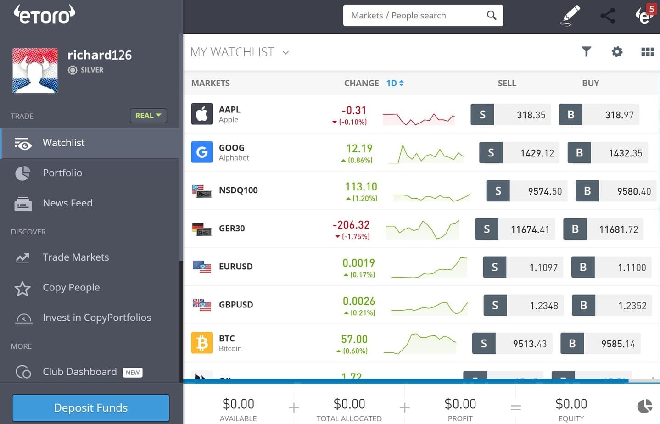Buy EURUSD at 1.1100
The width and height of the screenshot is (660, 424).
coord(611,267)
